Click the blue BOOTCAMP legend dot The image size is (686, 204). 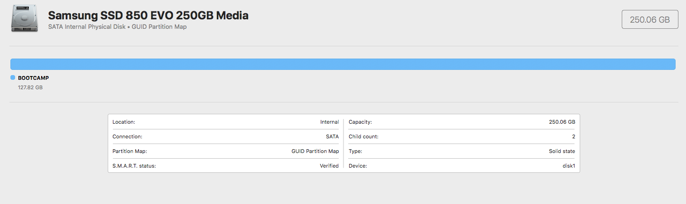coord(13,77)
